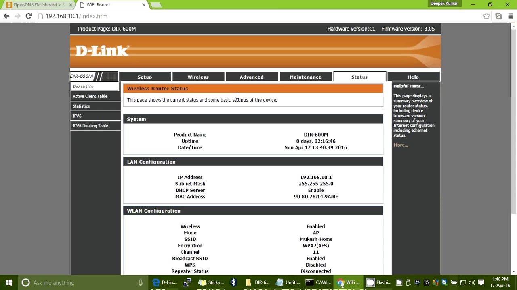Open Active Client Table in sidebar

(x=95, y=96)
